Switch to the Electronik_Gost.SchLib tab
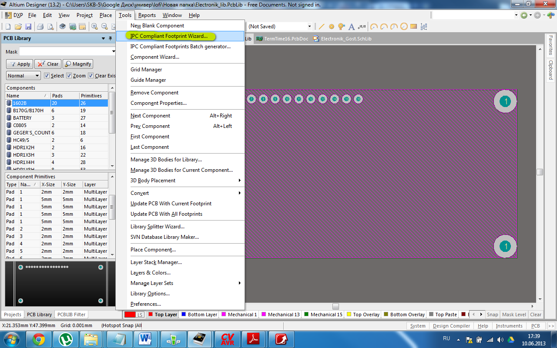Image resolution: width=557 pixels, height=348 pixels. pos(342,39)
